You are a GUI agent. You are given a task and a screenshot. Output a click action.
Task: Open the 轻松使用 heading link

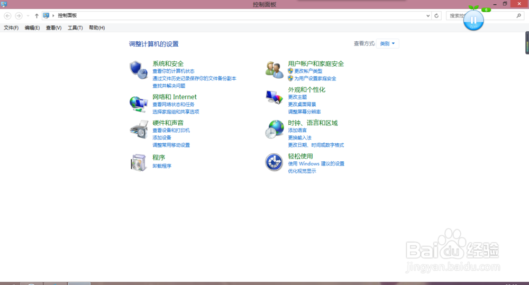300,156
